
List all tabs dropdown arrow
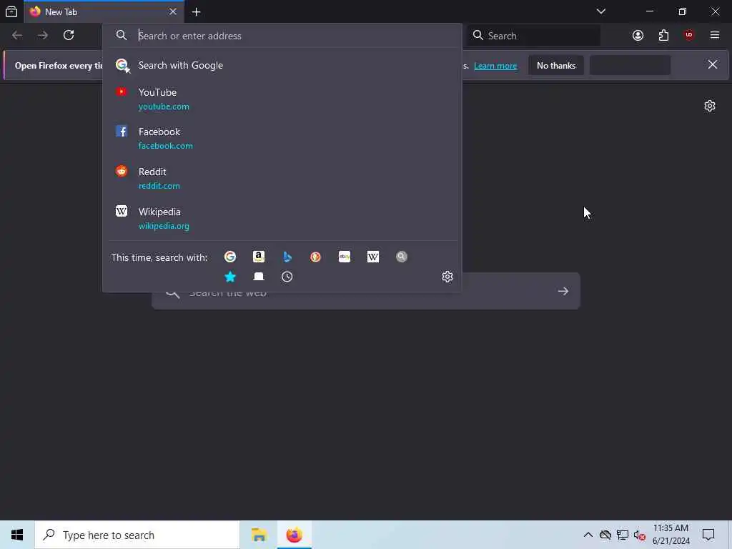click(x=600, y=11)
